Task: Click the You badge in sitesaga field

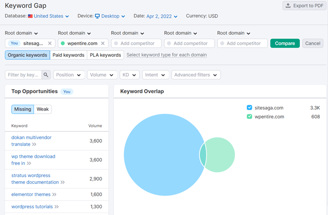Action: click(x=14, y=43)
